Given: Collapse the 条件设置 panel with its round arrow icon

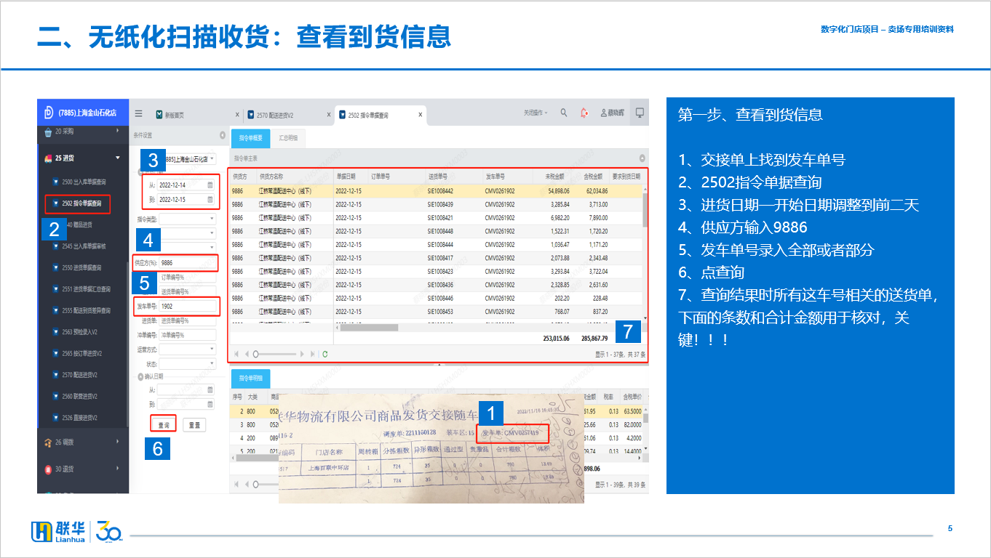Looking at the screenshot, I should (223, 135).
